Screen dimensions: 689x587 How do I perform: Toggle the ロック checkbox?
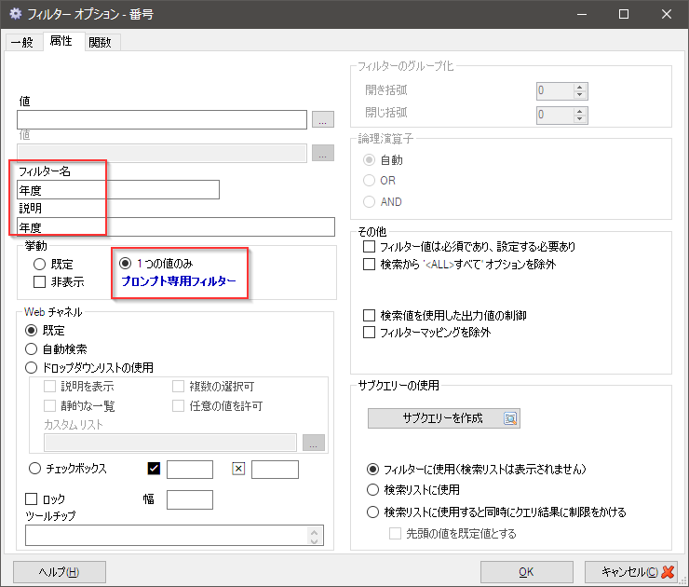click(x=32, y=499)
